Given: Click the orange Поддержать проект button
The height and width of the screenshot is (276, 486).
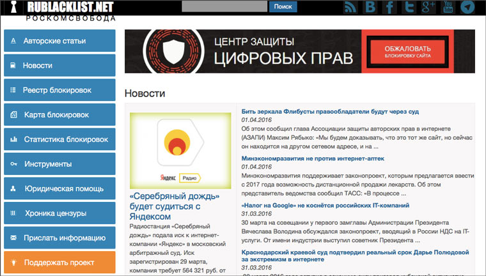Looking at the screenshot, I should [59, 263].
